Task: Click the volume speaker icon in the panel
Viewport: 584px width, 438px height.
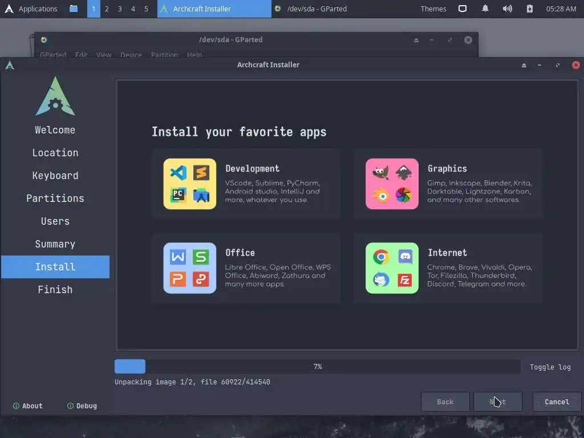Action: pyautogui.click(x=507, y=9)
